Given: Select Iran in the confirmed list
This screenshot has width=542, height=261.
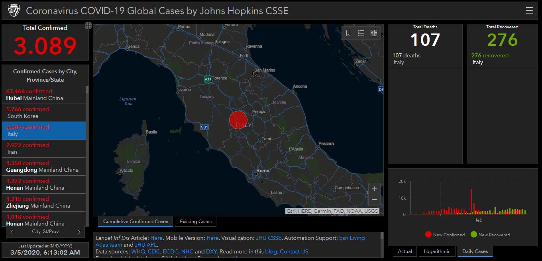Looking at the screenshot, I should (x=44, y=149).
